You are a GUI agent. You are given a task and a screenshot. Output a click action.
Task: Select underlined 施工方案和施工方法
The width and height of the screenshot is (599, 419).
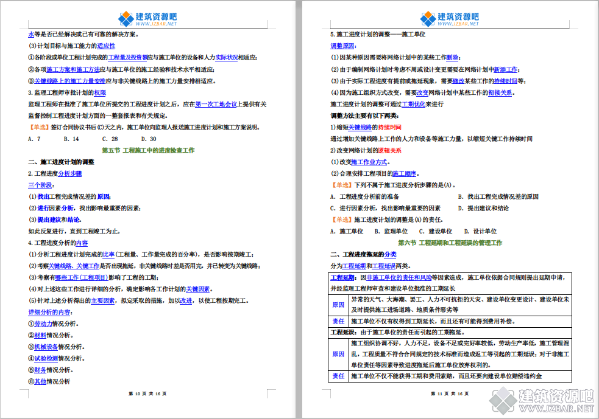(x=73, y=70)
